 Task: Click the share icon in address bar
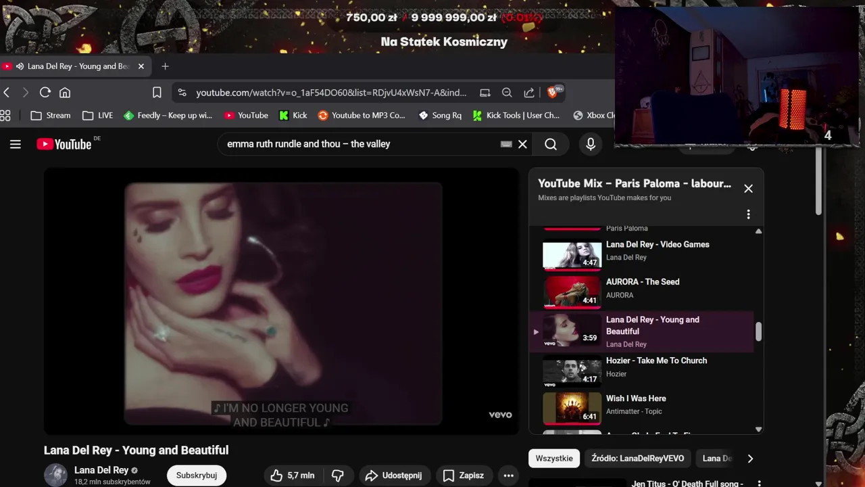point(529,93)
